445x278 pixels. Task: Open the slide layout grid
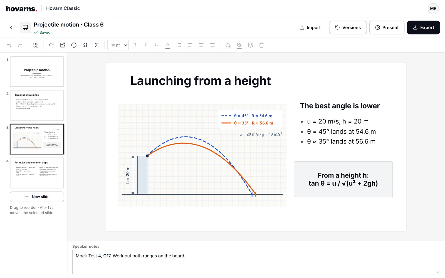[x=36, y=45]
